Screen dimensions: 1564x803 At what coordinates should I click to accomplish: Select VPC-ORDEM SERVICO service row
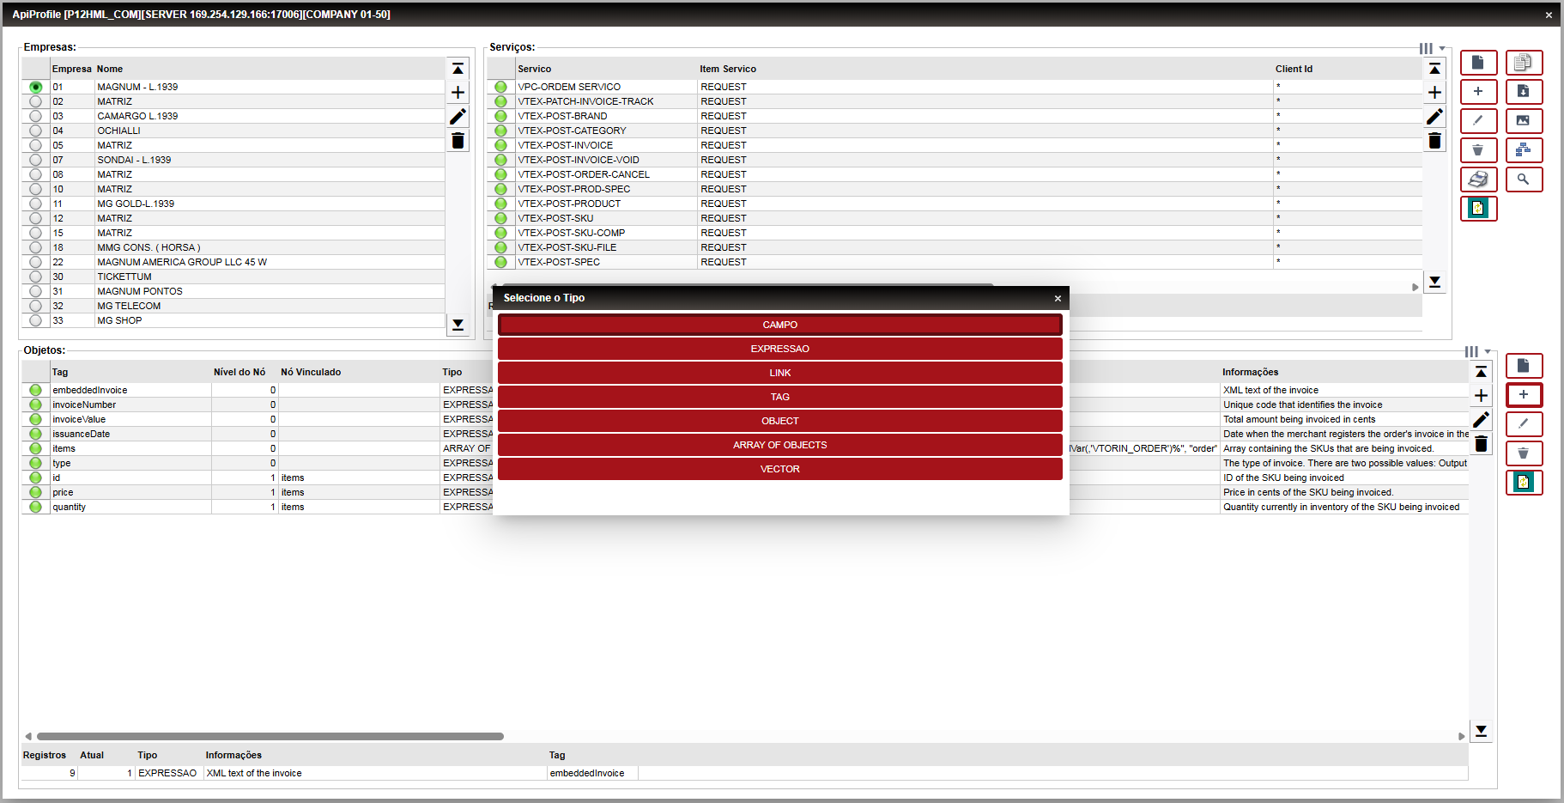pyautogui.click(x=955, y=87)
